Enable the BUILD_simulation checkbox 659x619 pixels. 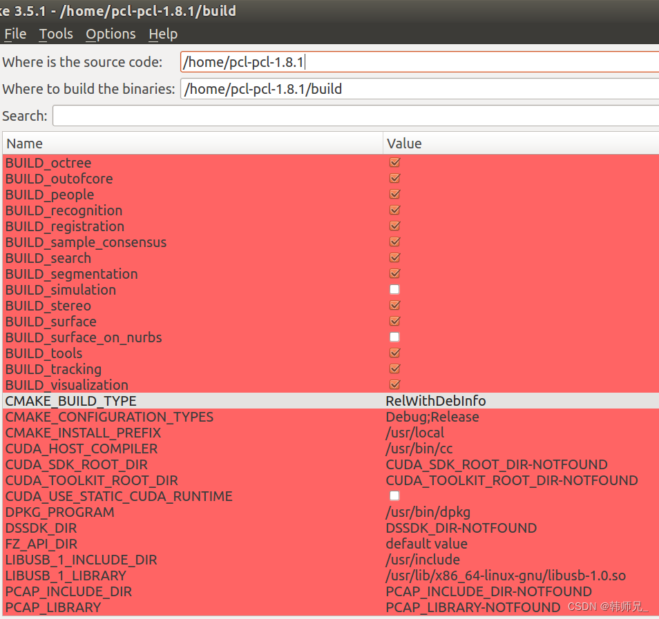(394, 289)
